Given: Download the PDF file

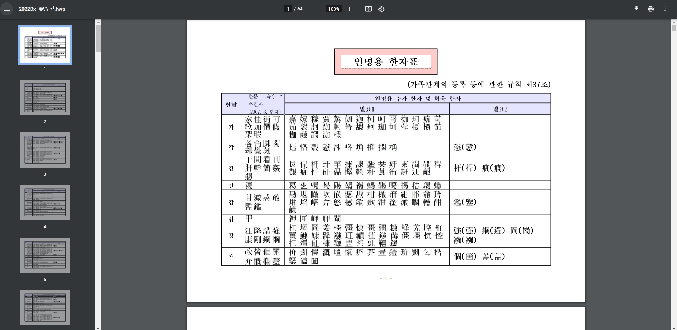Looking at the screenshot, I should click(636, 9).
